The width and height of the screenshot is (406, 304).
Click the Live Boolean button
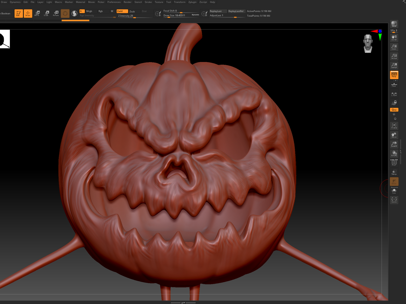(6, 14)
